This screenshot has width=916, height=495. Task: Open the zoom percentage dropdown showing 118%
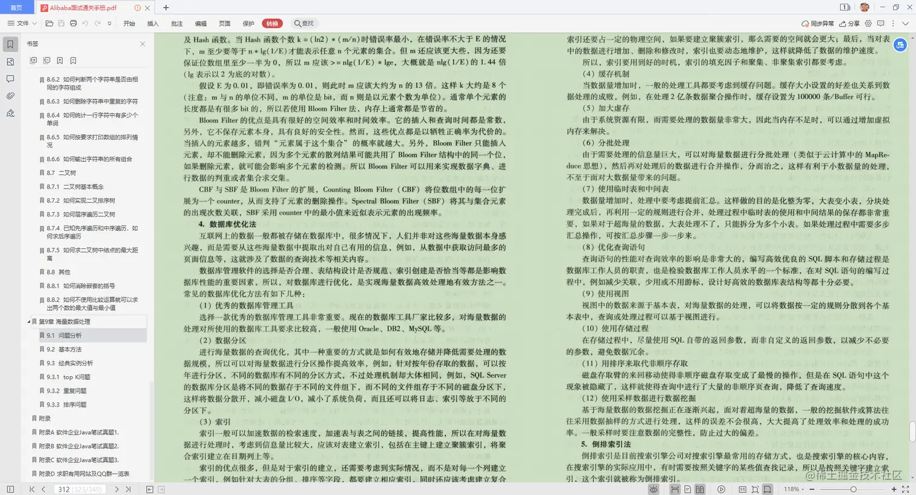[x=793, y=489]
